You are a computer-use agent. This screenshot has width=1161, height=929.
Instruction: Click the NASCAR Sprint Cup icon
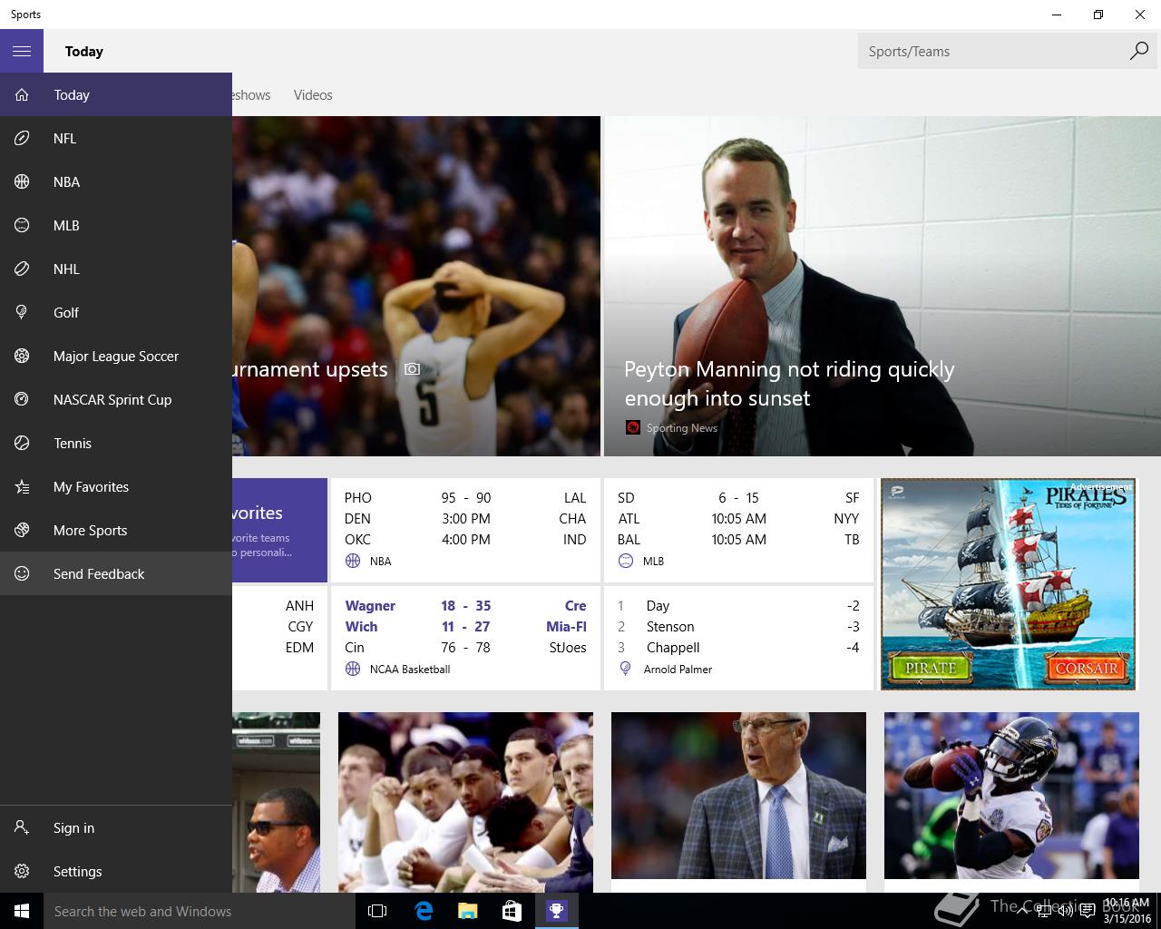pyautogui.click(x=22, y=399)
